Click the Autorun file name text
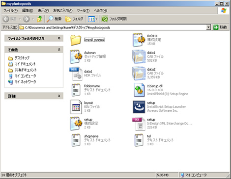 pyautogui.click(x=90, y=52)
